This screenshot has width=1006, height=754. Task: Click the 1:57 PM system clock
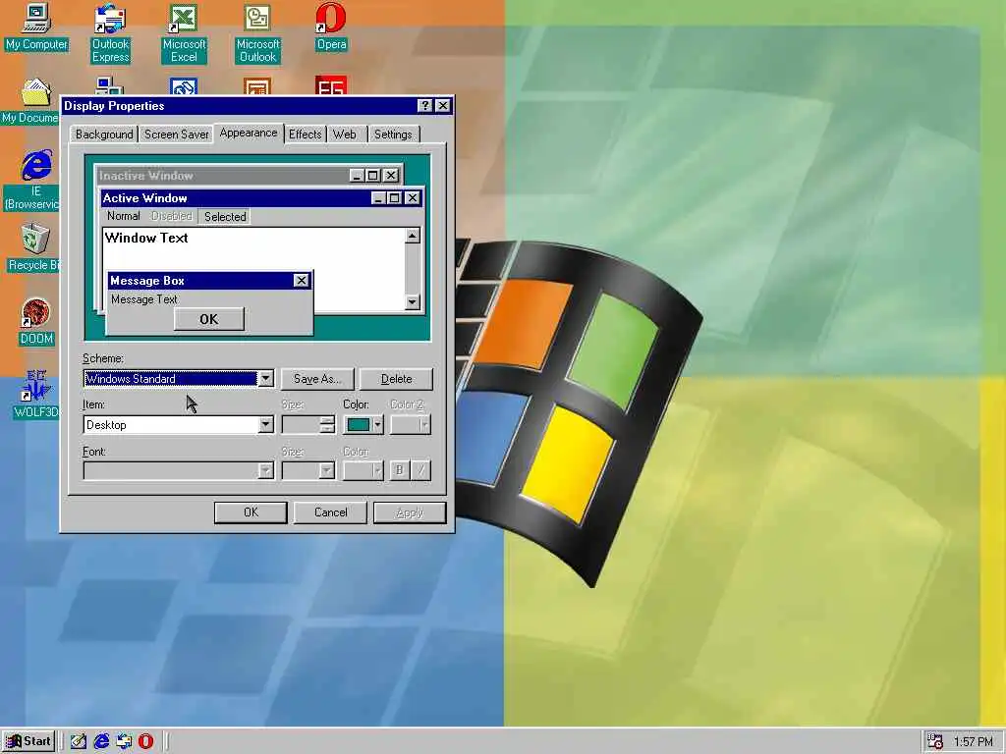pyautogui.click(x=974, y=742)
